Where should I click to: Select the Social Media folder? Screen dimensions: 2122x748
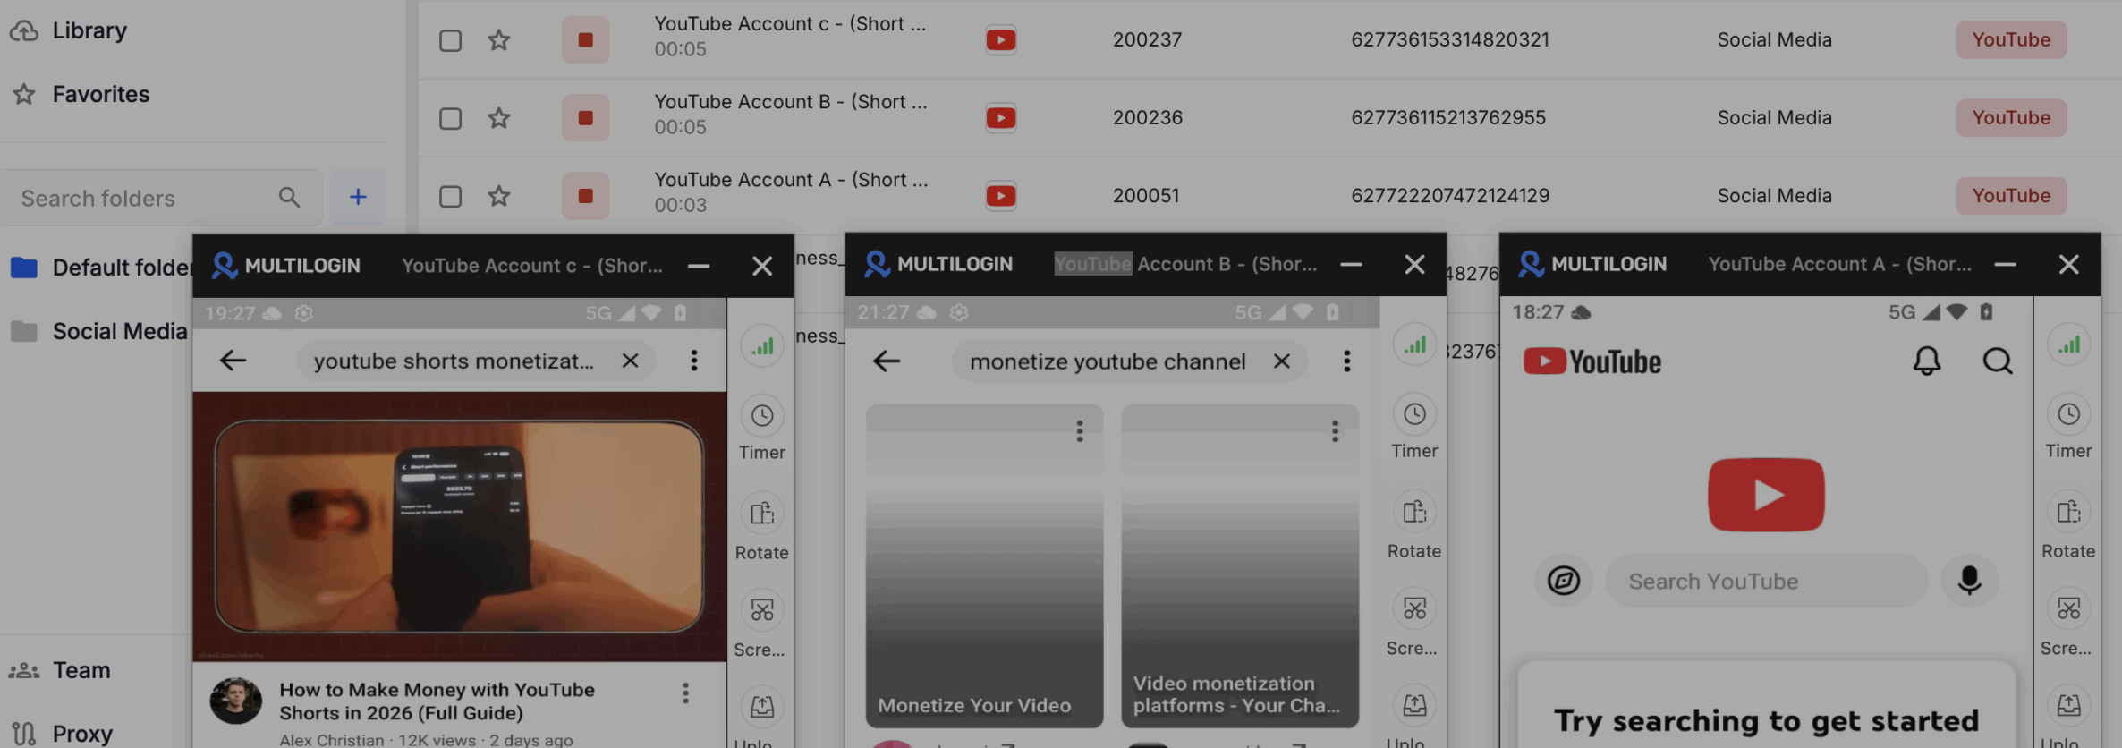pyautogui.click(x=98, y=331)
